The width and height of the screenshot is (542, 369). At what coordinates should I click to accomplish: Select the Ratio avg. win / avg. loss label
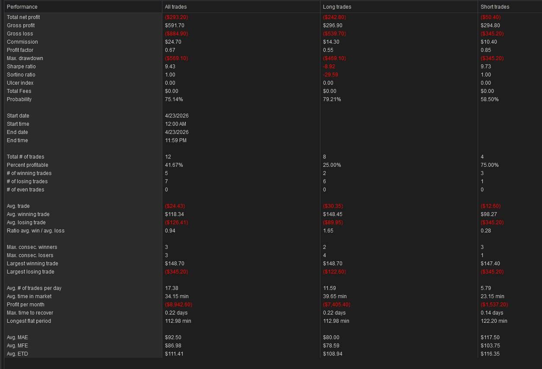tap(35, 231)
